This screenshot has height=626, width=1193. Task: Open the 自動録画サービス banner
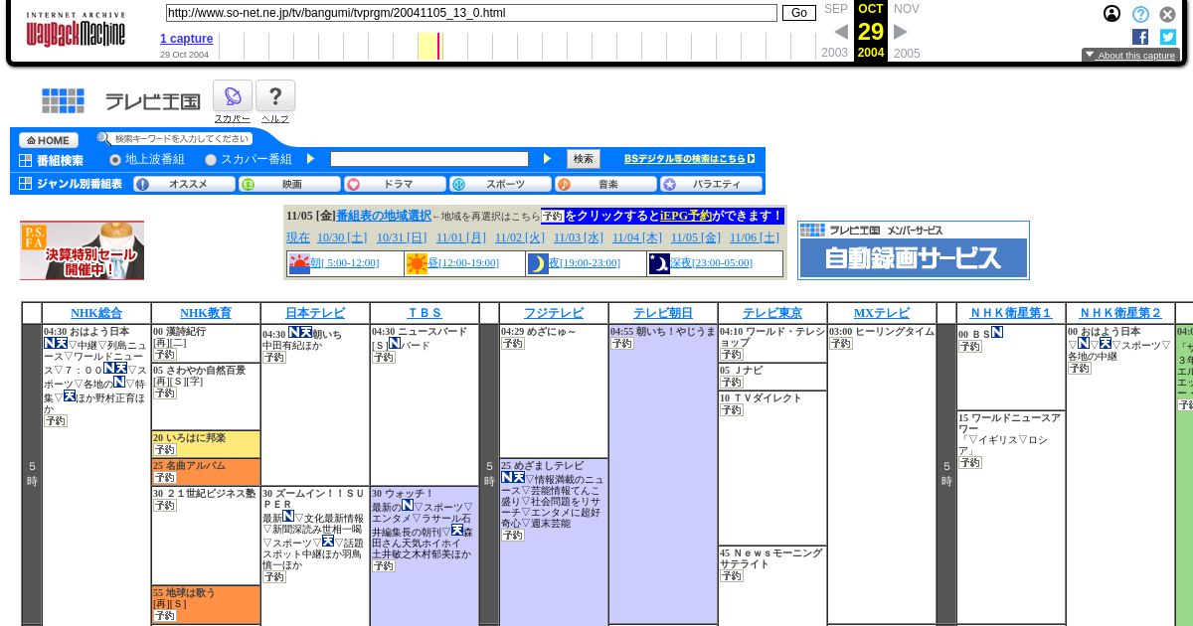point(914,250)
